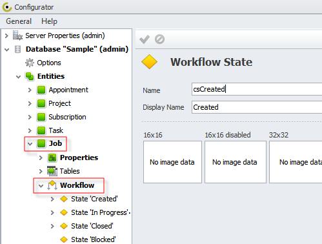Open the General menu
The image size is (322, 244).
click(19, 21)
